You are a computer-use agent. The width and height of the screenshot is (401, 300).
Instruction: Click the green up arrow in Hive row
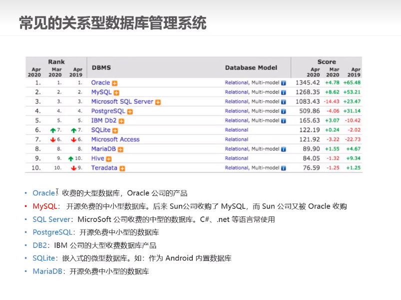tap(71, 158)
